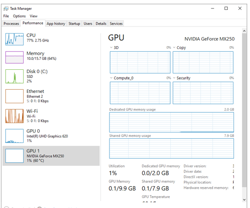
Task: Open the Copy engine dropdown chevron
Action: tap(174, 48)
